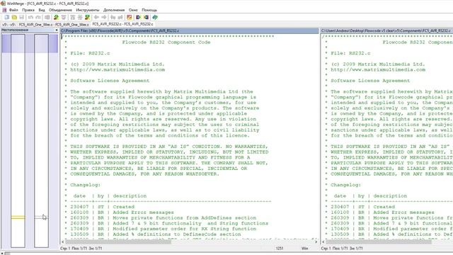This screenshot has height=255, width=453.
Task: Copy all differences to the right
Action: pyautogui.click(x=138, y=17)
